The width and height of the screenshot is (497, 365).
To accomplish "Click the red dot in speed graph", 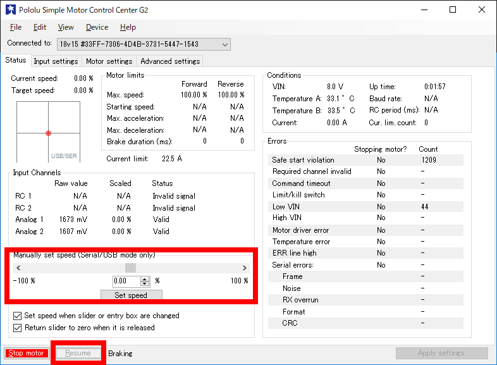I will point(48,133).
